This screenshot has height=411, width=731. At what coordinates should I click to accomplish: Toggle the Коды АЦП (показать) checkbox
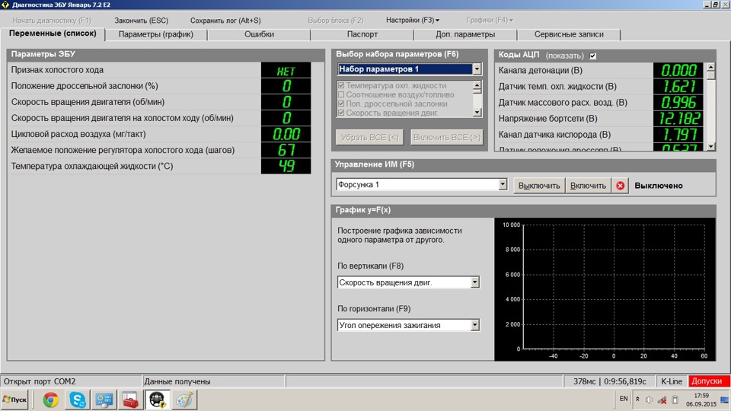[592, 56]
